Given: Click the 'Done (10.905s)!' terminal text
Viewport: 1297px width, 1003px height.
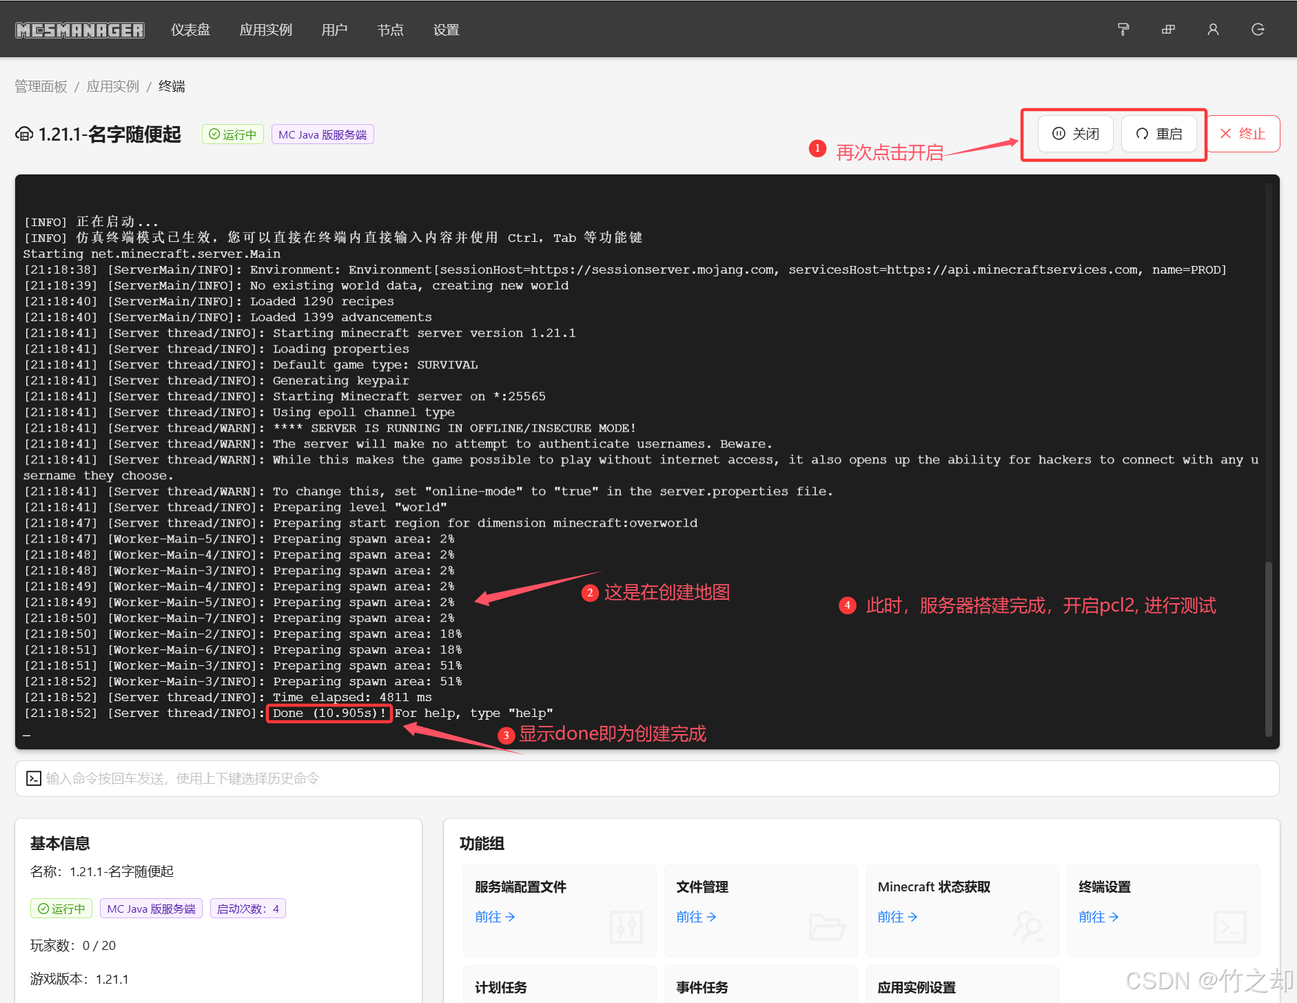Looking at the screenshot, I should click(x=329, y=713).
